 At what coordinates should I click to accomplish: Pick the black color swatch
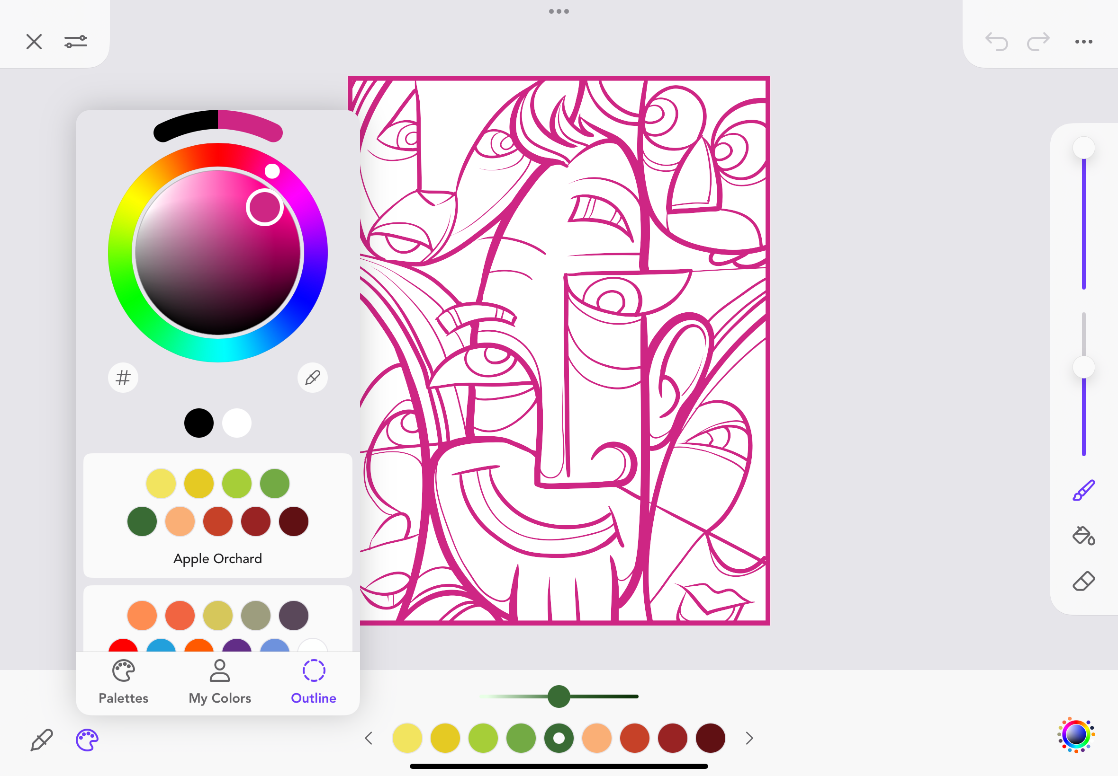click(x=198, y=423)
